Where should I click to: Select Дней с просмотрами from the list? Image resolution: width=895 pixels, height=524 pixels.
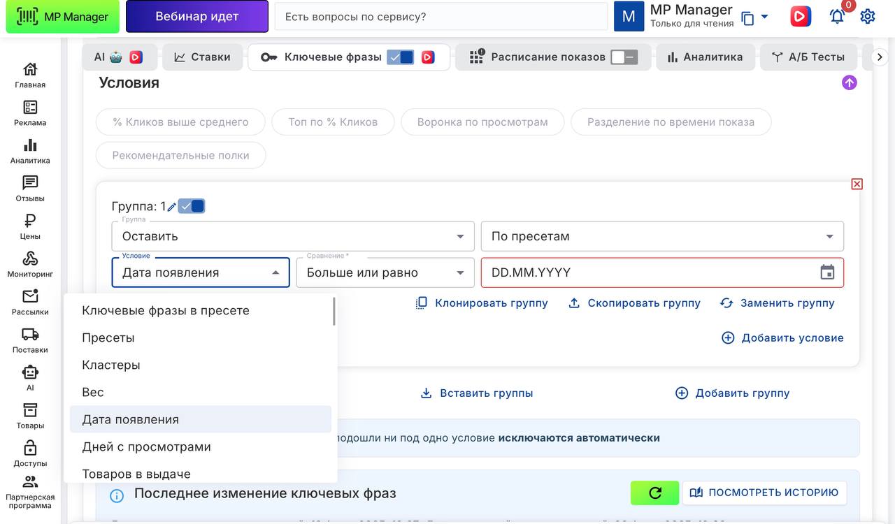tap(146, 446)
